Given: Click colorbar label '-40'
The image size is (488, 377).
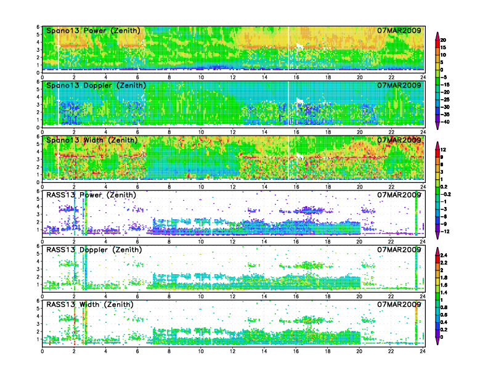Looking at the screenshot, I should (x=445, y=122).
